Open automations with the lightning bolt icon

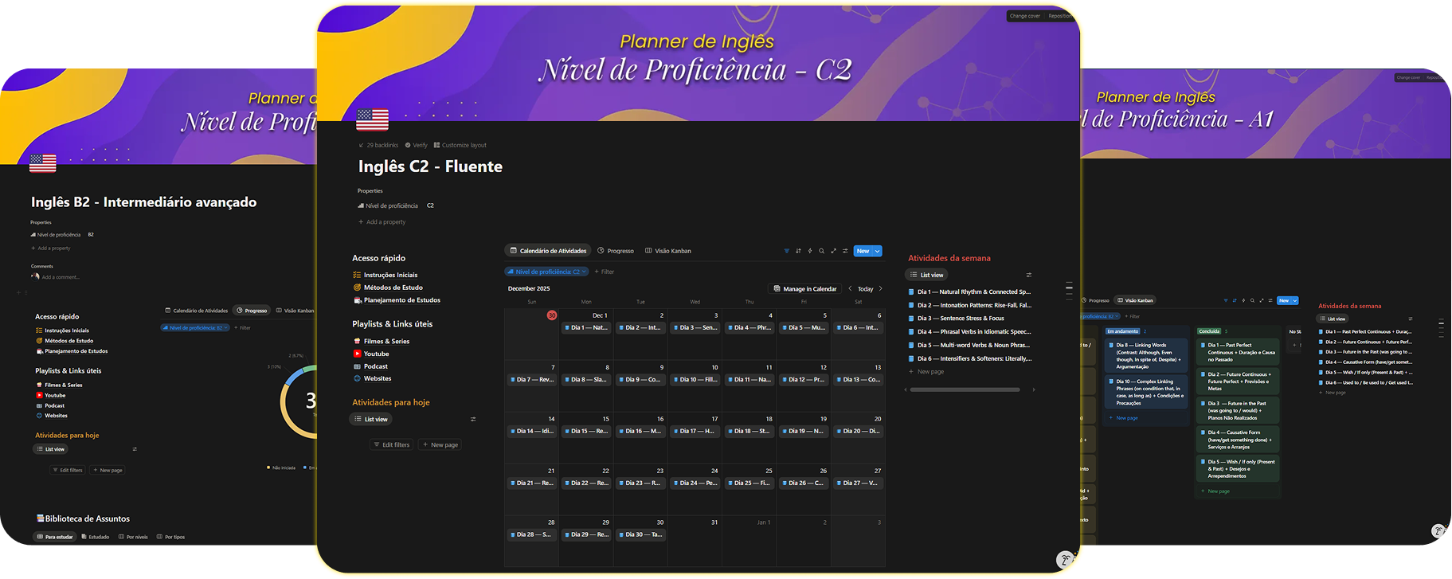coord(810,251)
